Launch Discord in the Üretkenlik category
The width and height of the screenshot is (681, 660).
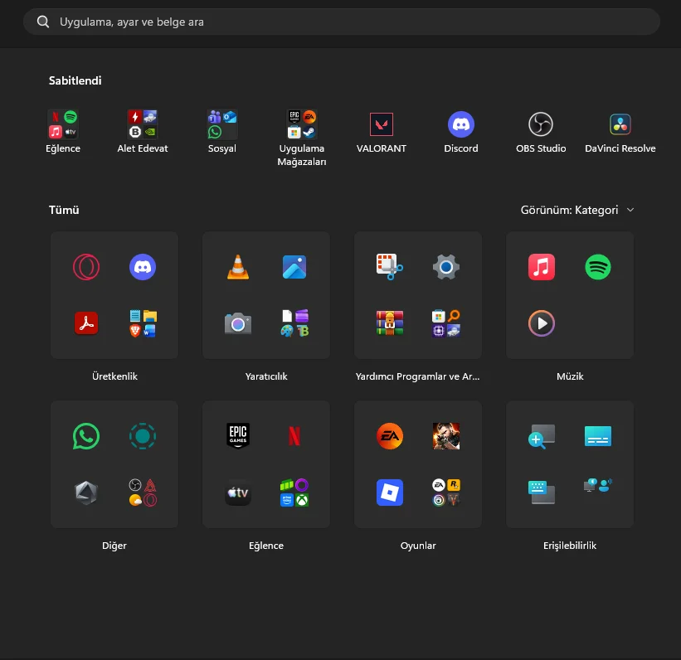(143, 267)
